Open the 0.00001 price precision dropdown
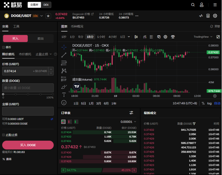222x175 pixels. pyautogui.click(x=128, y=122)
